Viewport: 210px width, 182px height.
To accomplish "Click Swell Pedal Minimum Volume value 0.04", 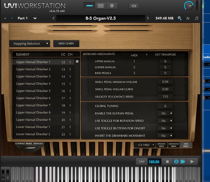I will point(165,82).
